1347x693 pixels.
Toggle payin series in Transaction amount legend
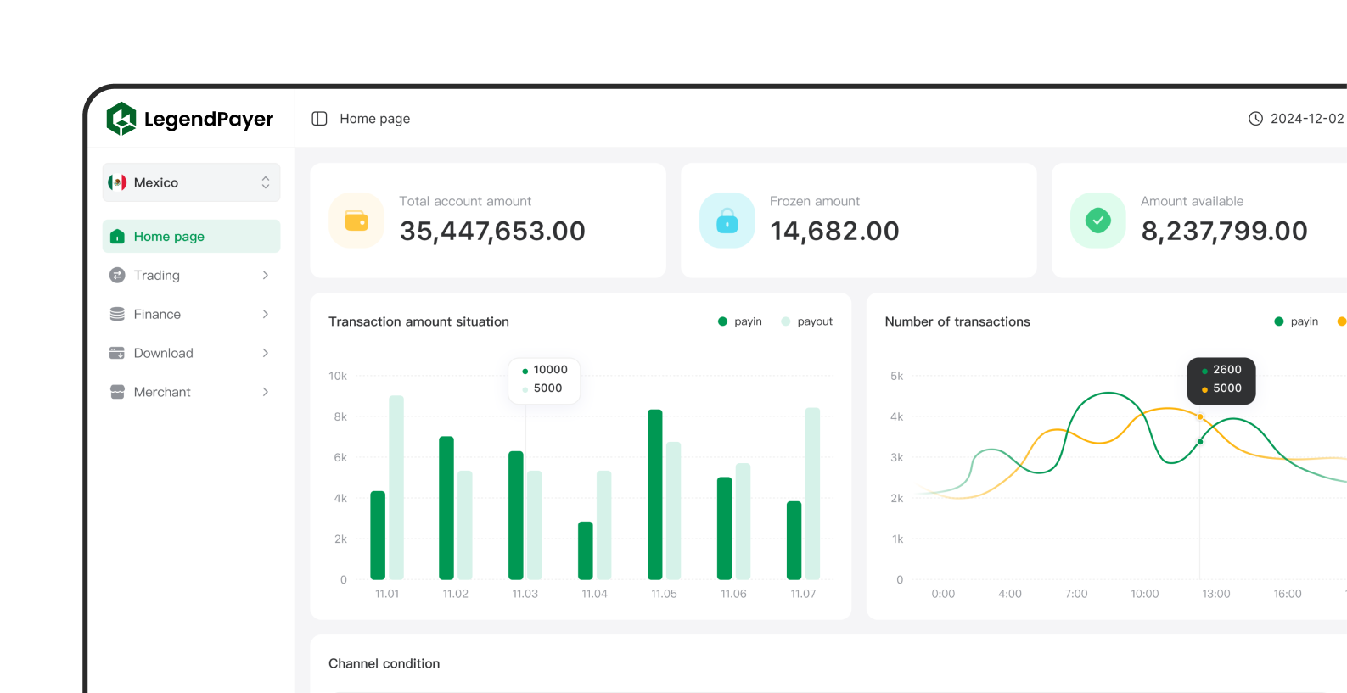739,321
